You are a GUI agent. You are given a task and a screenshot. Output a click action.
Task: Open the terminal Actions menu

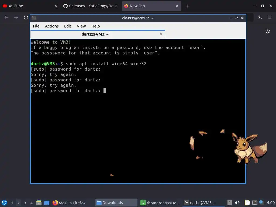point(52,26)
